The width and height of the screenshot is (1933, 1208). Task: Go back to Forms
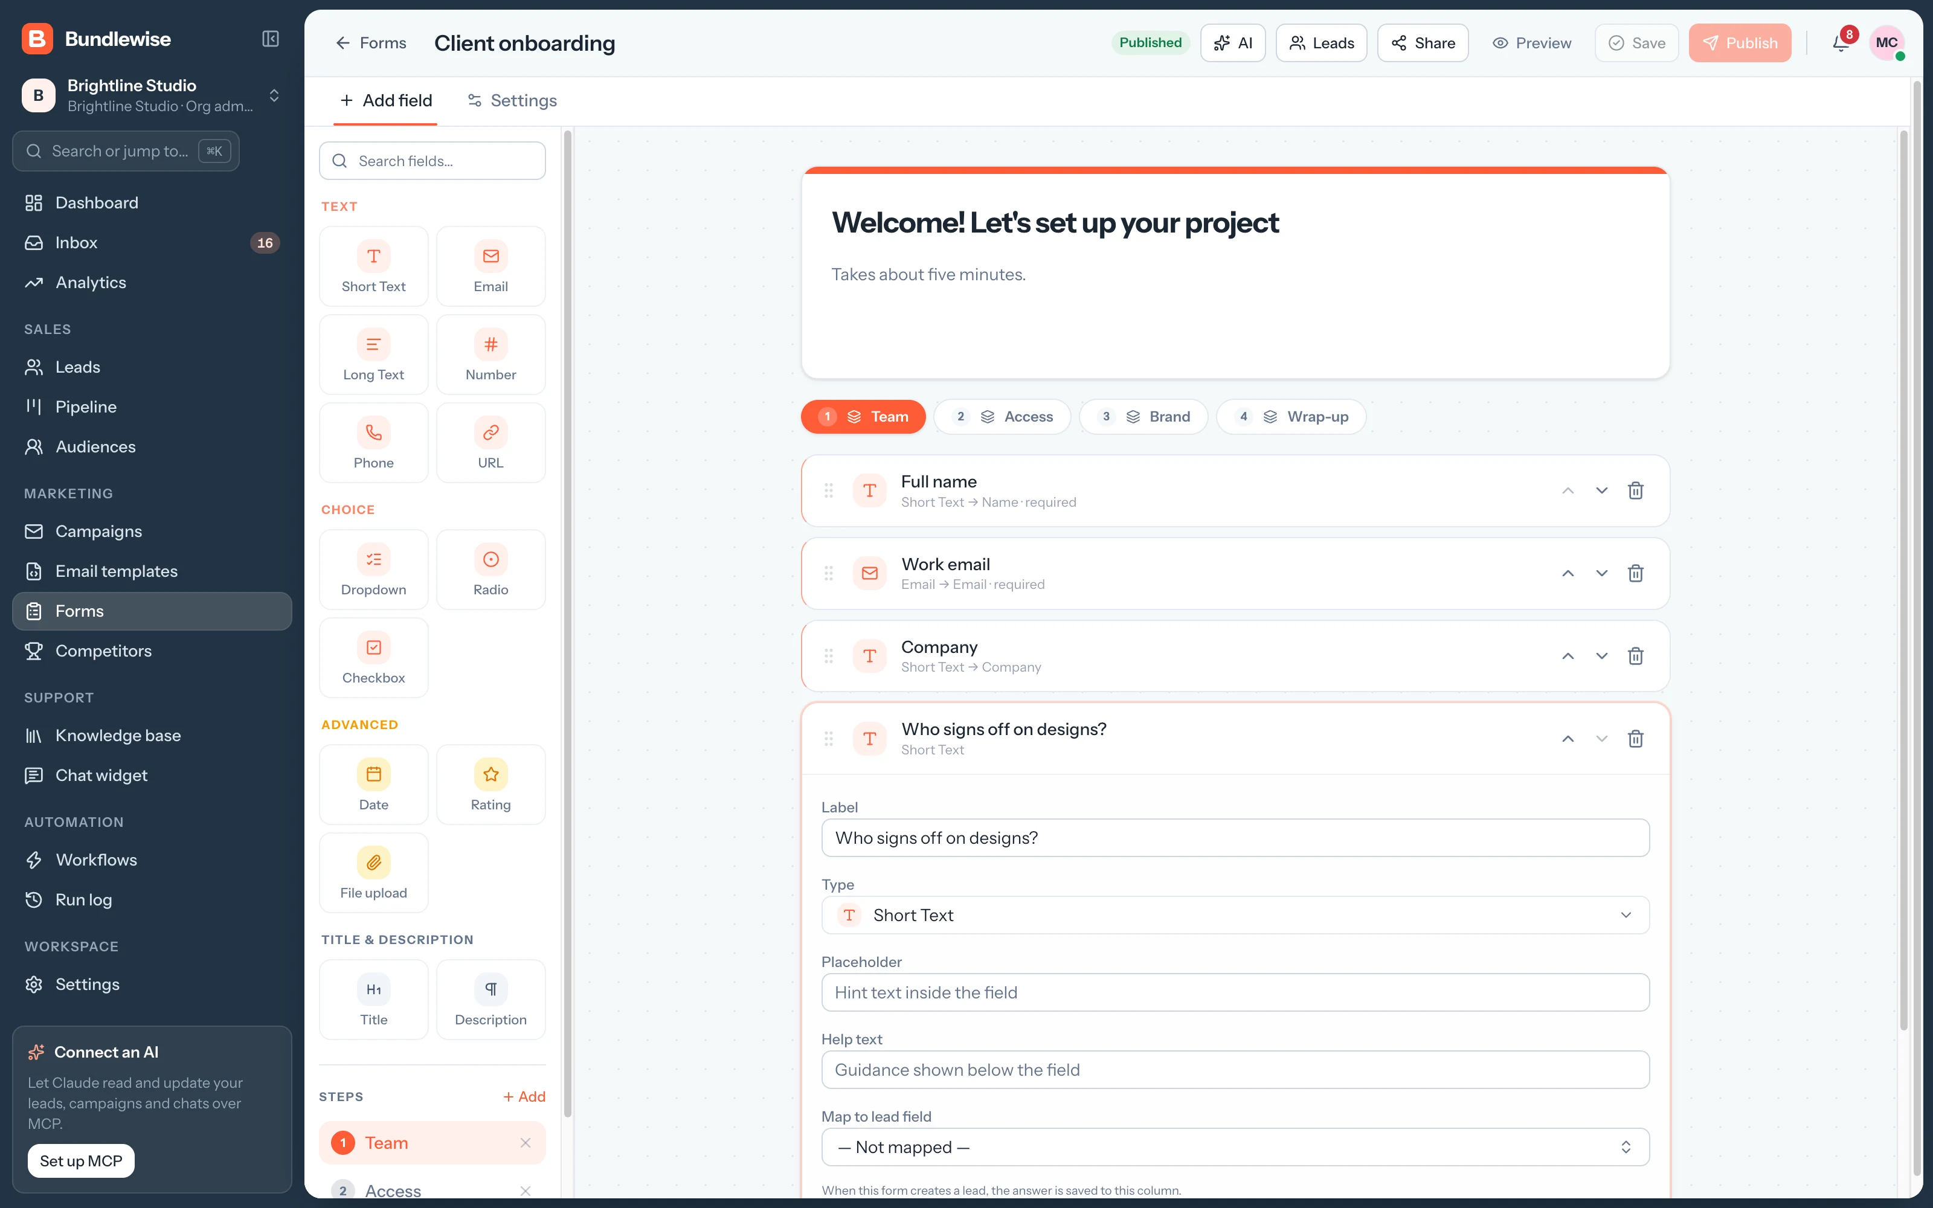(x=371, y=43)
